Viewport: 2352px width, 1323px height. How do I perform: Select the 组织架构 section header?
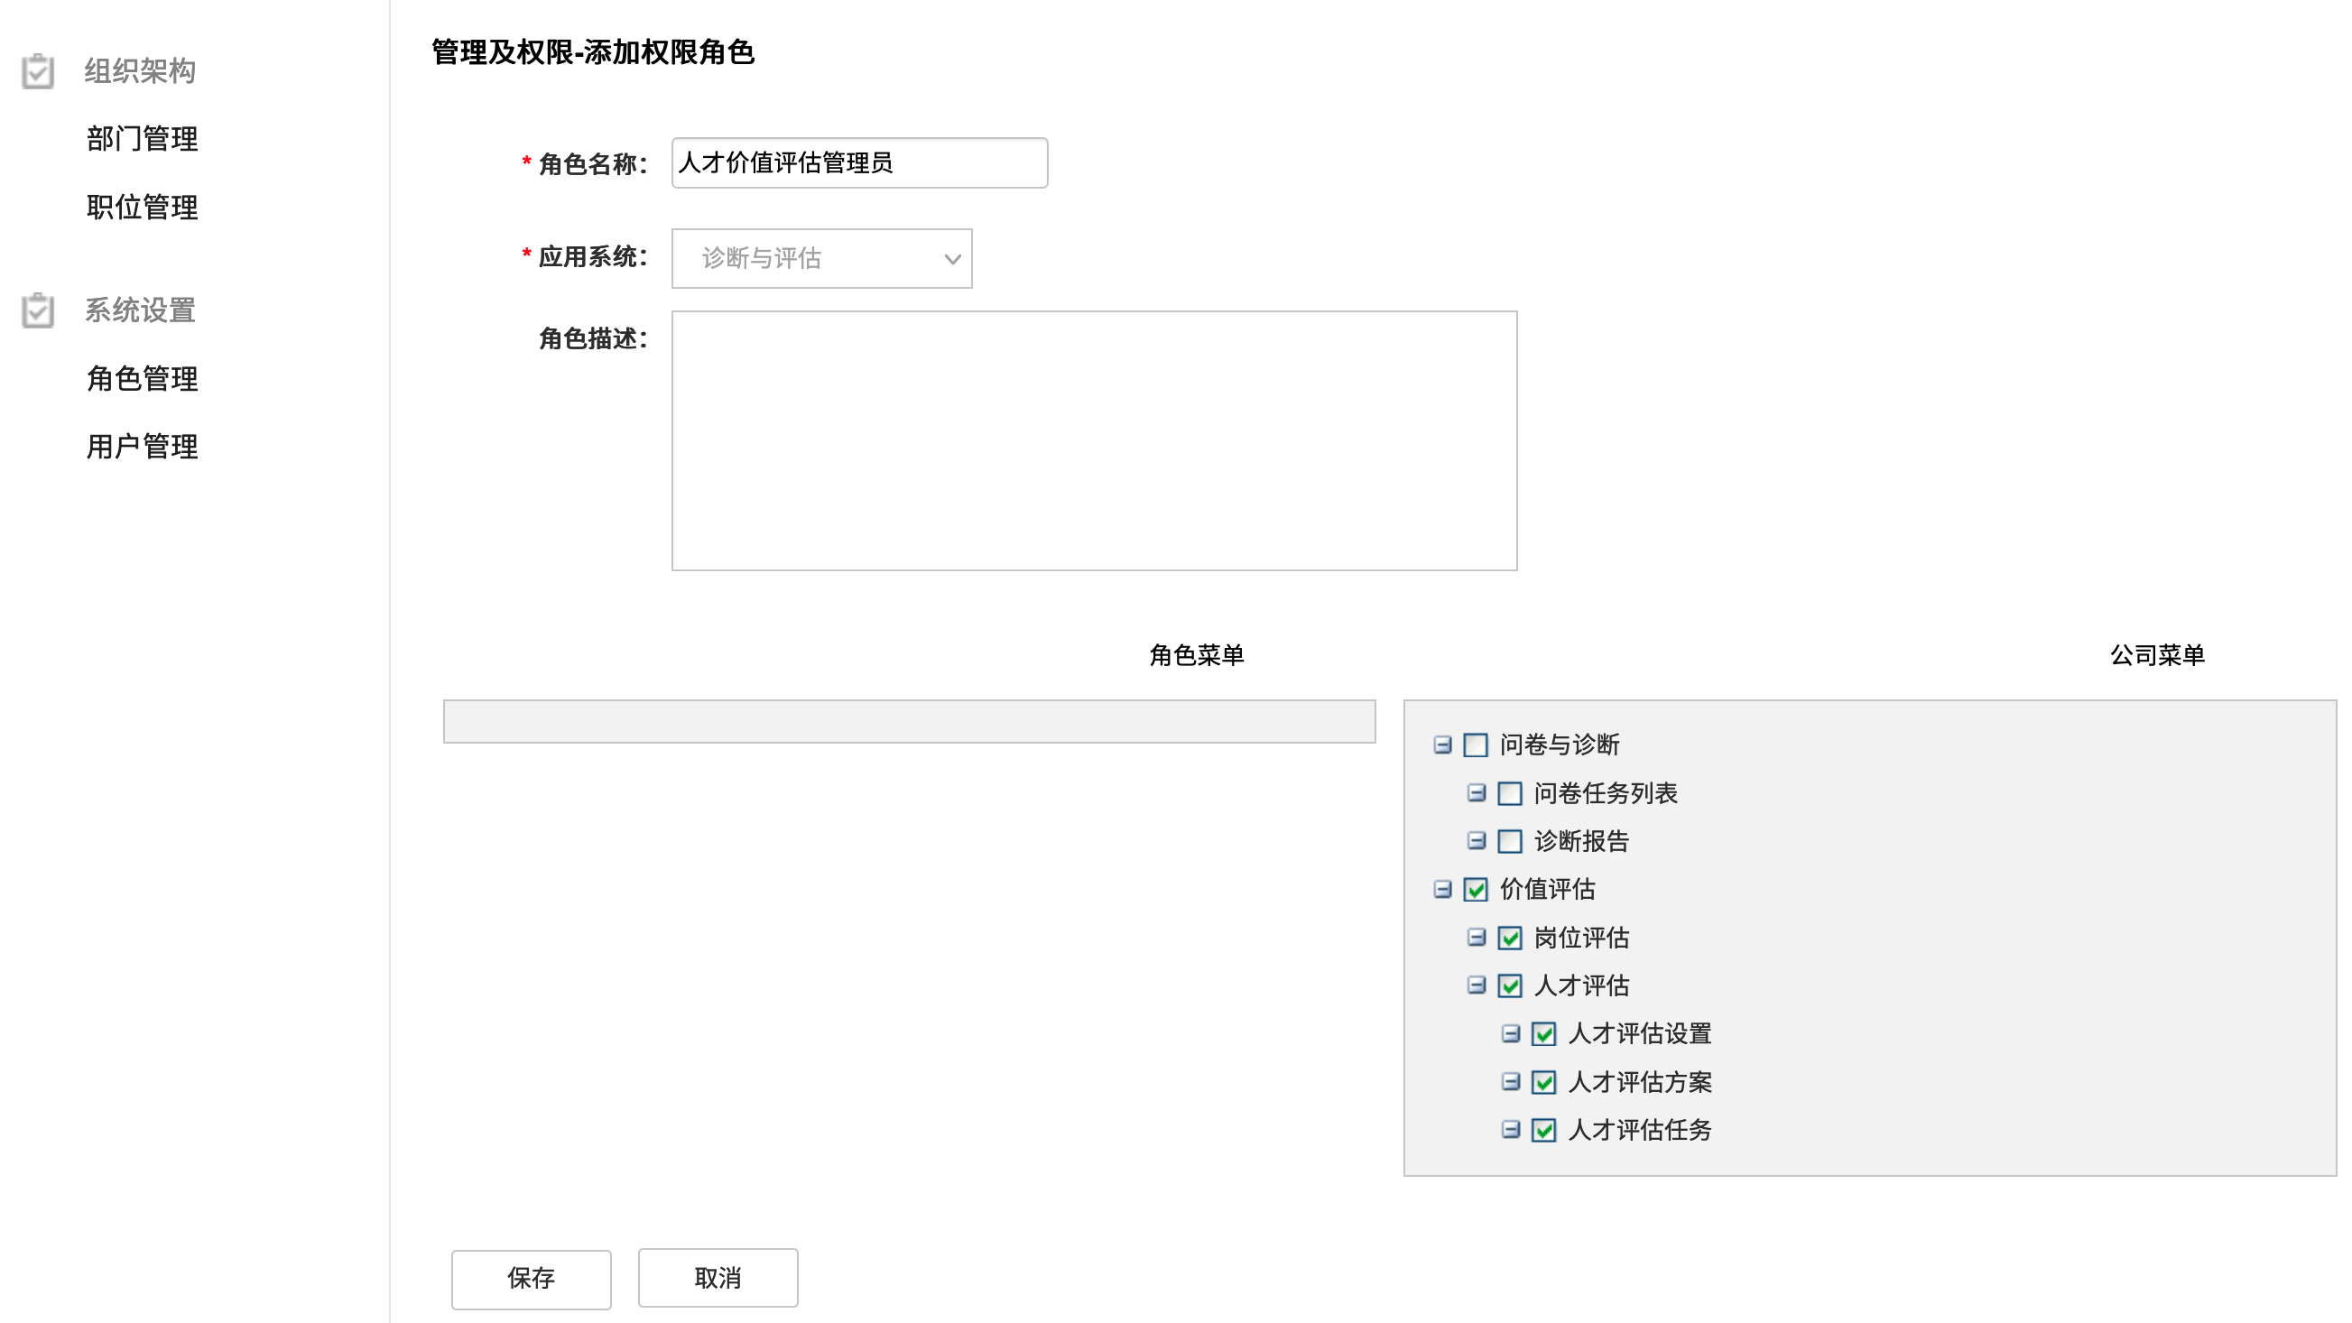140,71
